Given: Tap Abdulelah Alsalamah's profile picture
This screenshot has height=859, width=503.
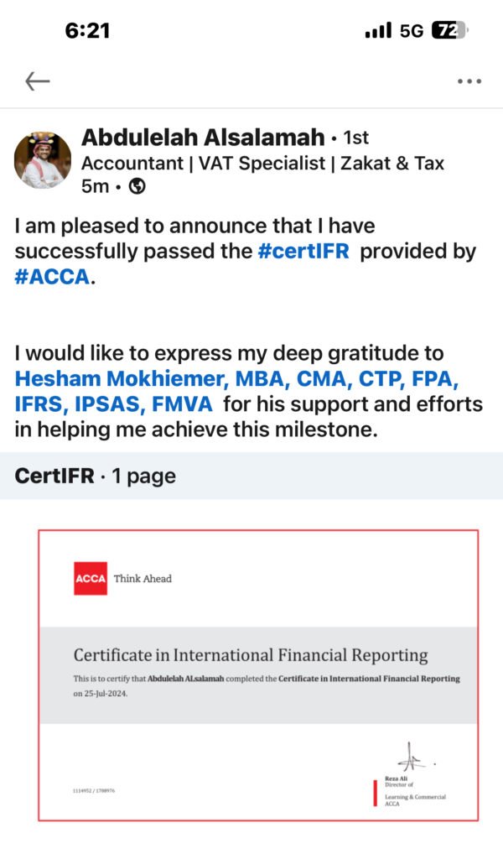Looking at the screenshot, I should pos(43,159).
